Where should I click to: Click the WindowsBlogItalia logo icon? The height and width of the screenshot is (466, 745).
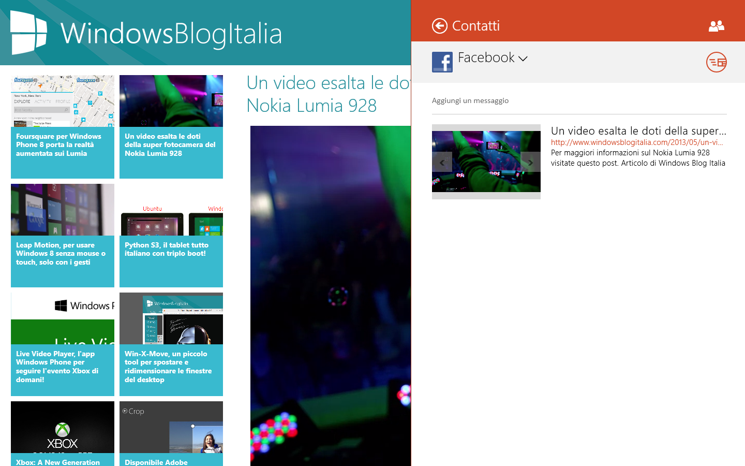[29, 33]
